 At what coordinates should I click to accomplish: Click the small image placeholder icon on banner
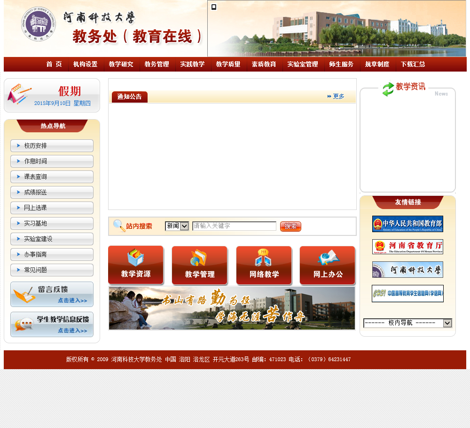pos(214,7)
